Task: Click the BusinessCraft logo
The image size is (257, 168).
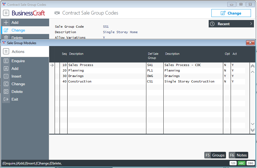Action: pos(28,13)
